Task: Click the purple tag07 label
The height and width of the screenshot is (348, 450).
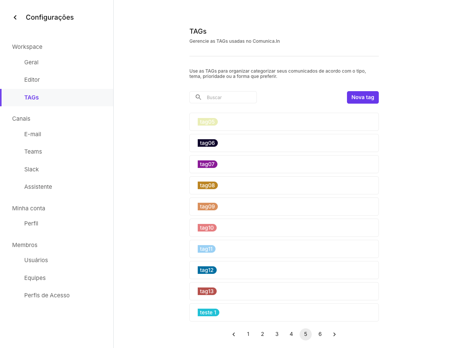Action: (x=208, y=164)
